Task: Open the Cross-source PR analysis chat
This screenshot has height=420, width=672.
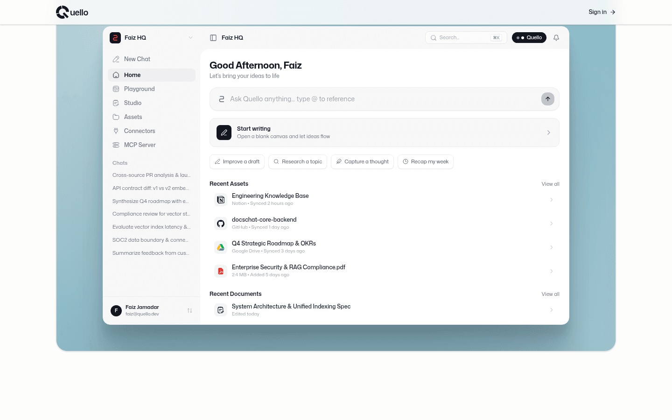Action: click(x=152, y=175)
